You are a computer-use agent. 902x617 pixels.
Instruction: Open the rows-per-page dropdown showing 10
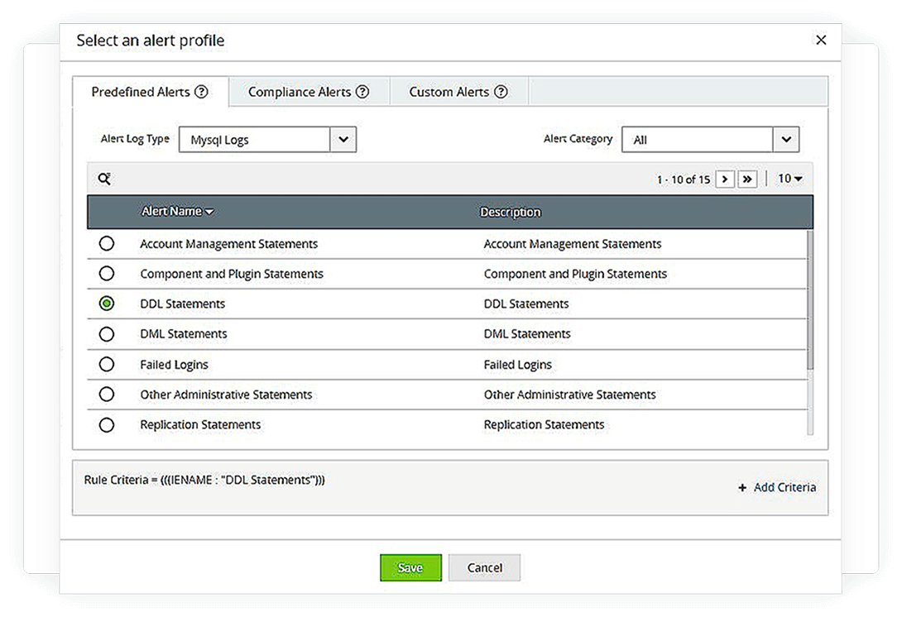pyautogui.click(x=790, y=179)
